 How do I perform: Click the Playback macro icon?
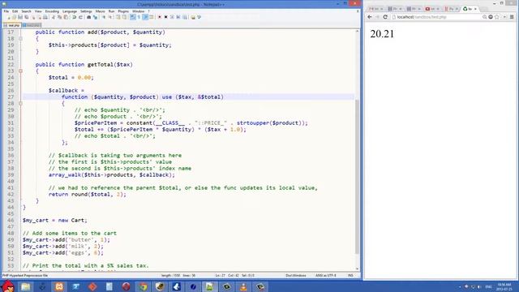[x=172, y=17]
